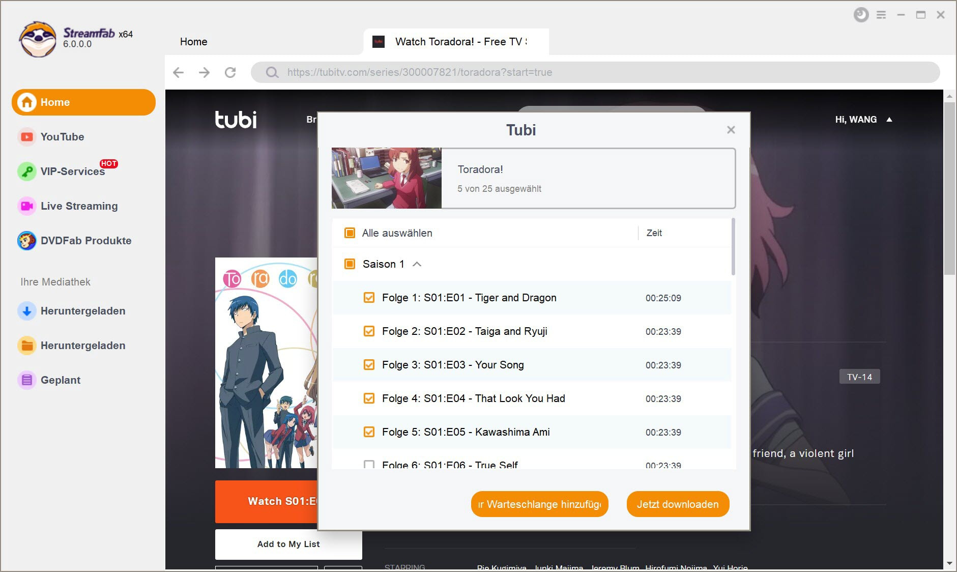Click the browser forward arrow icon
This screenshot has width=957, height=572.
point(204,72)
